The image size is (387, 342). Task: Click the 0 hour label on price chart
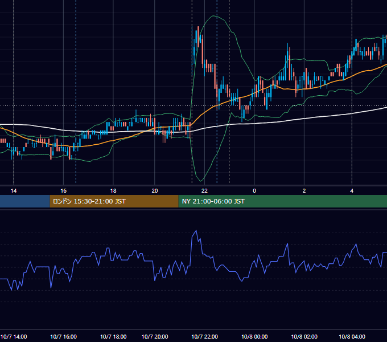(x=254, y=191)
